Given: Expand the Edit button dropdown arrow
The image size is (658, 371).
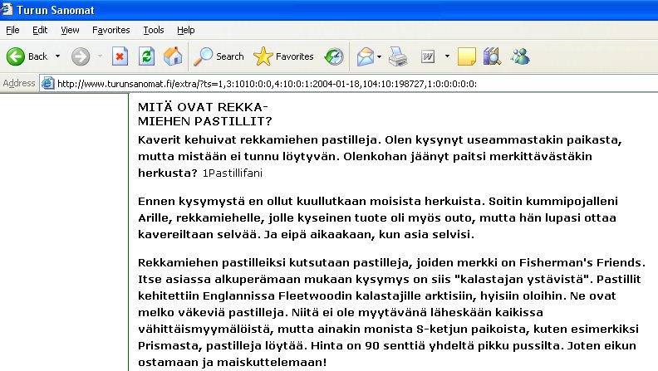Looking at the screenshot, I should (x=447, y=56).
